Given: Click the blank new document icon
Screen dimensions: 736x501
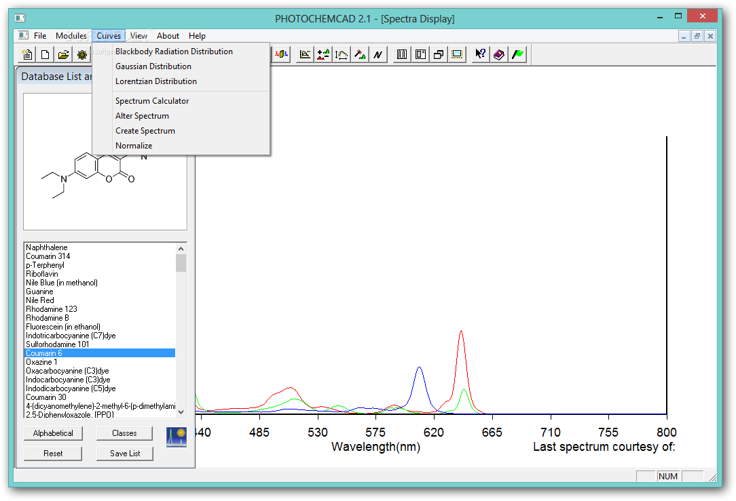Looking at the screenshot, I should (45, 54).
